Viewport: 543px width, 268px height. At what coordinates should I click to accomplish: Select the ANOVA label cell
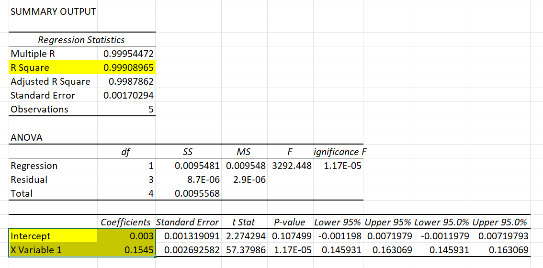pos(26,138)
